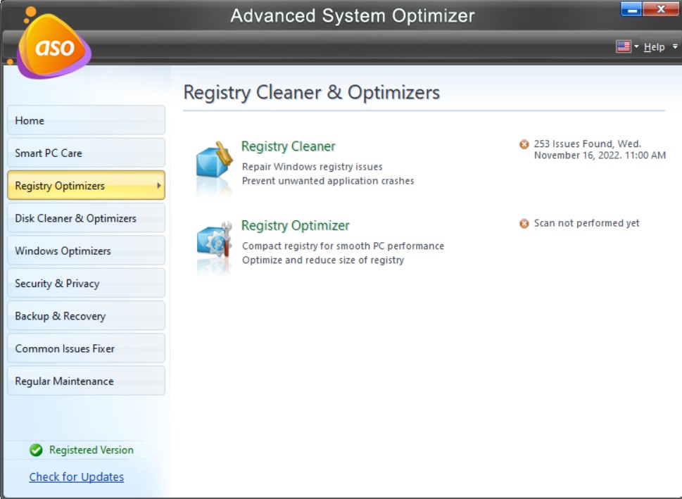Expand the Registry Optimizers submenu arrow
Viewport: 682px width, 499px height.
click(x=158, y=185)
